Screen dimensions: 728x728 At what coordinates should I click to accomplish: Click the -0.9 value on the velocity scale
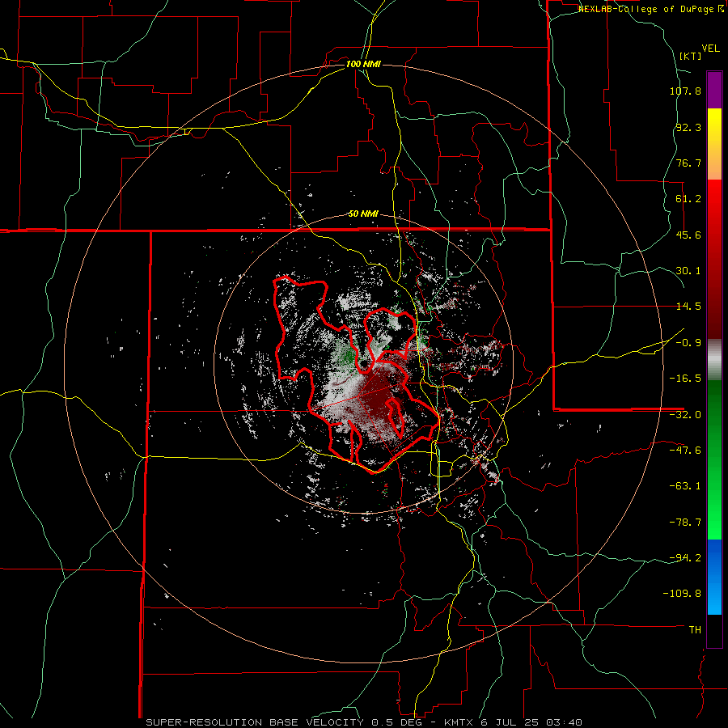[x=688, y=343]
